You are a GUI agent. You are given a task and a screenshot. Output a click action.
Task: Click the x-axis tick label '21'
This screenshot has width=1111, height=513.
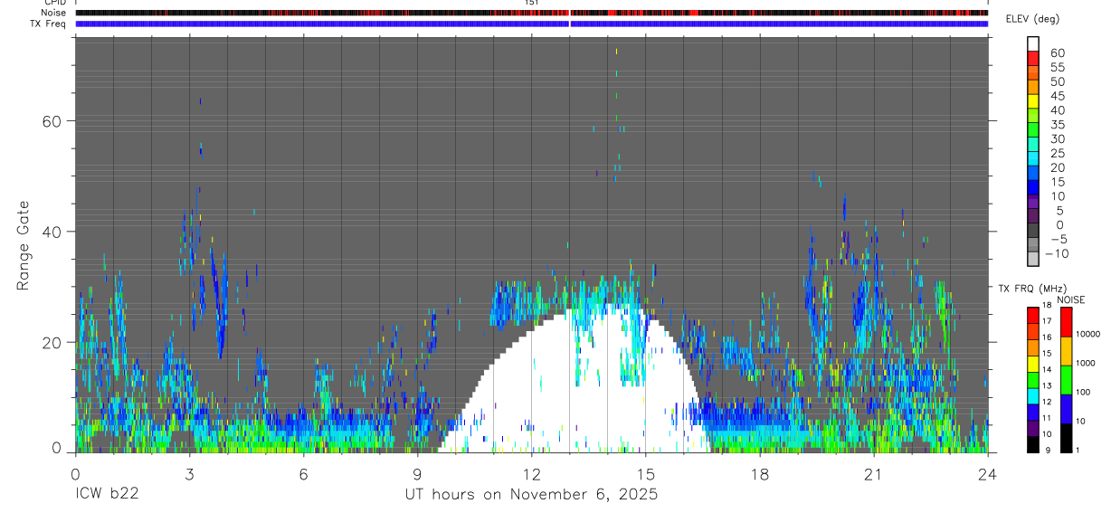[x=873, y=473]
